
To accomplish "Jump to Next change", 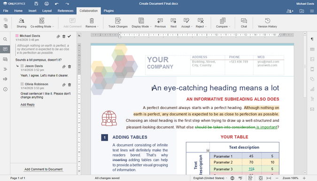I will pos(173,23).
